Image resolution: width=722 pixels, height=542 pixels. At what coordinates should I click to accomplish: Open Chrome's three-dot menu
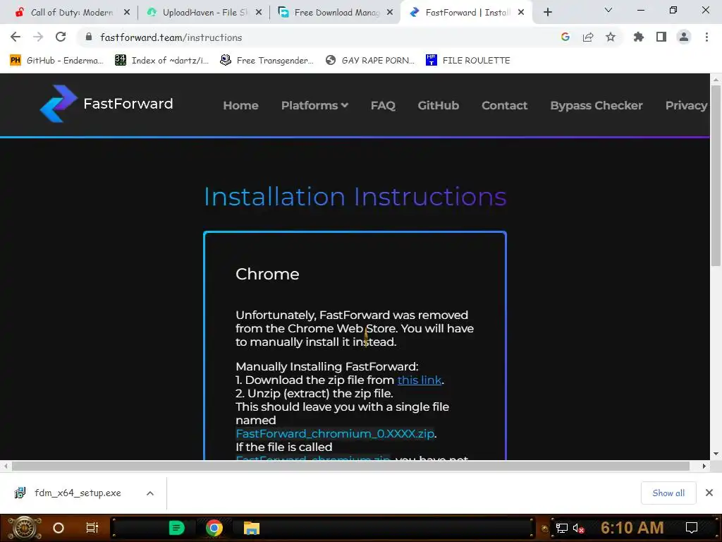706,37
